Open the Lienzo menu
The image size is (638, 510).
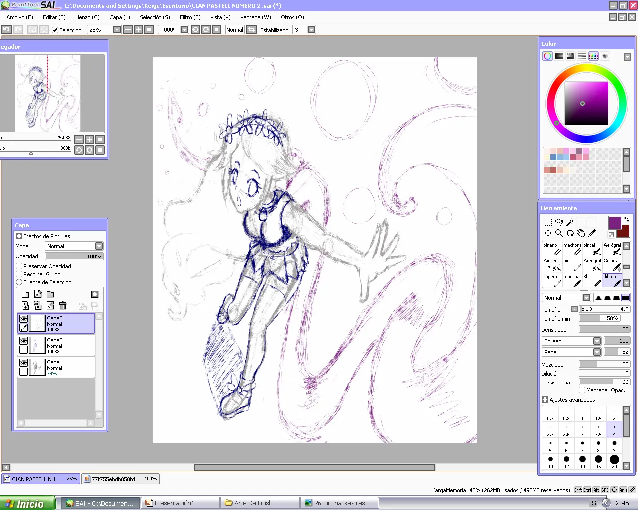click(87, 17)
